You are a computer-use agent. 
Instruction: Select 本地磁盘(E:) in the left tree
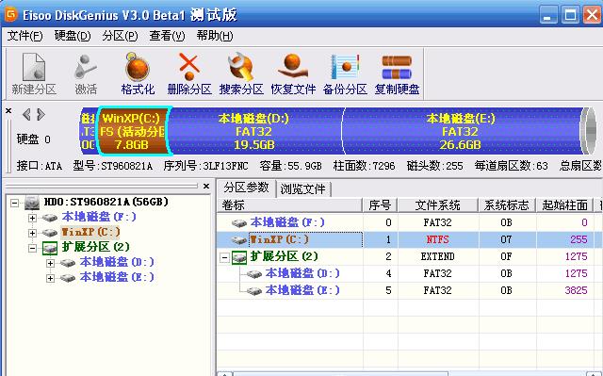pos(117,277)
